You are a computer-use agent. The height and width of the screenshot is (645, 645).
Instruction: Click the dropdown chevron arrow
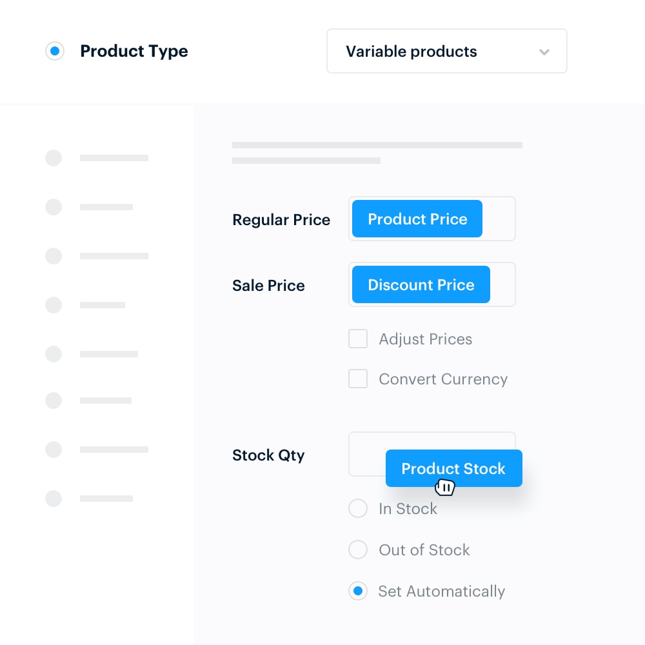point(544,52)
